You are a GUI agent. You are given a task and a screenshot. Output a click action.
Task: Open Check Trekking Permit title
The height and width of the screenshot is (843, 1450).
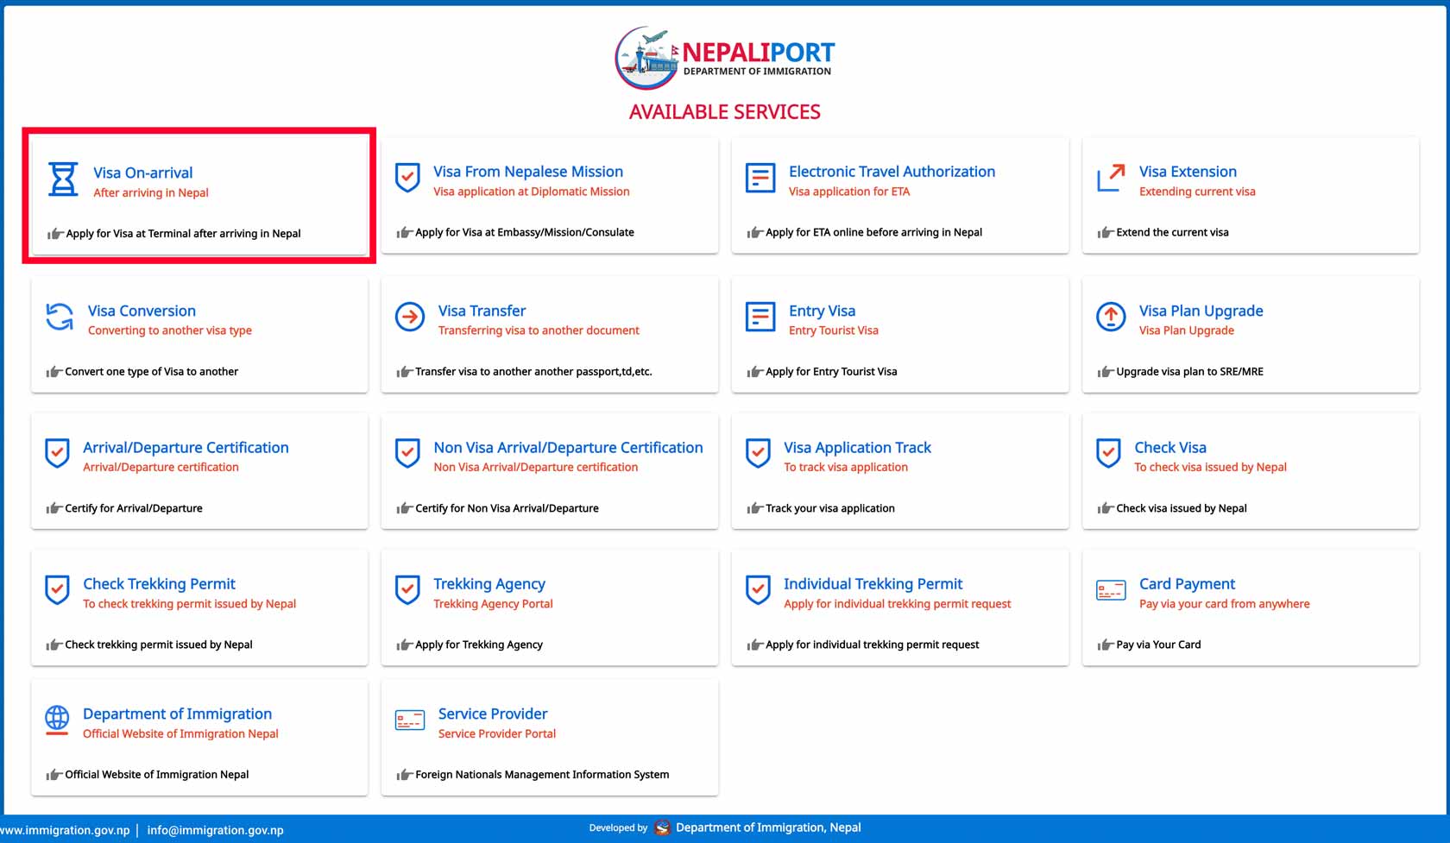(x=159, y=584)
